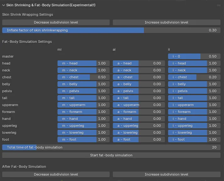Click the 'chest' row label
Image resolution: width=224 pixels, height=181 pixels.
click(x=7, y=77)
